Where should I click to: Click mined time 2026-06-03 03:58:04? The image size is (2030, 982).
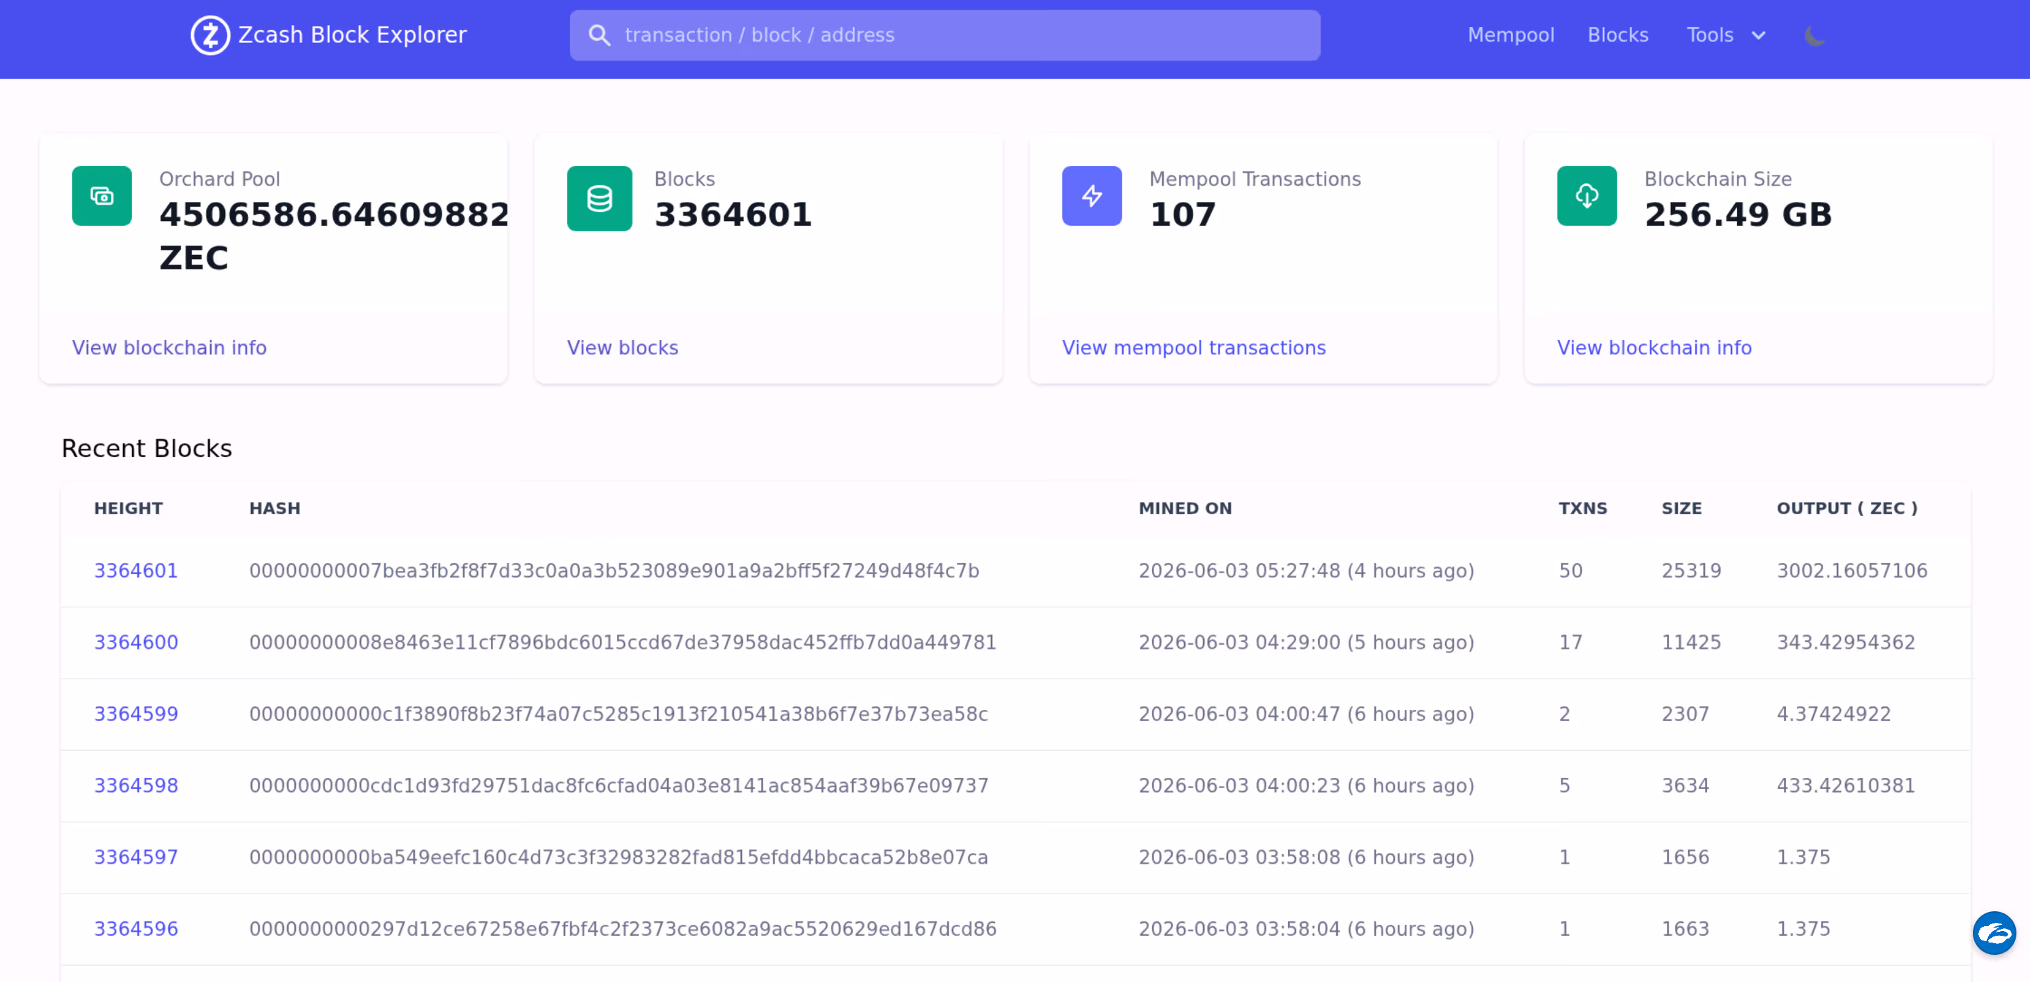[x=1306, y=929]
